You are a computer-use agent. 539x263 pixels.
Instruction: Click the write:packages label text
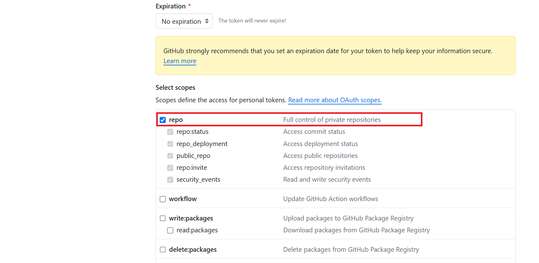191,218
